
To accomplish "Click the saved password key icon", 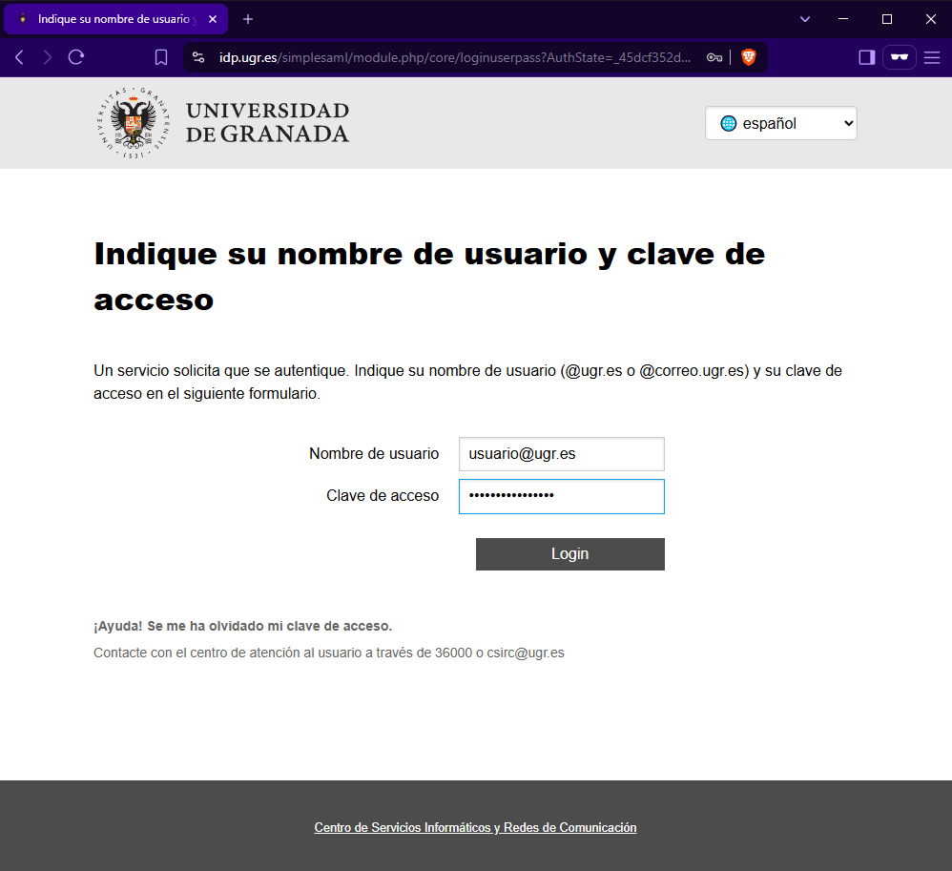I will click(714, 57).
